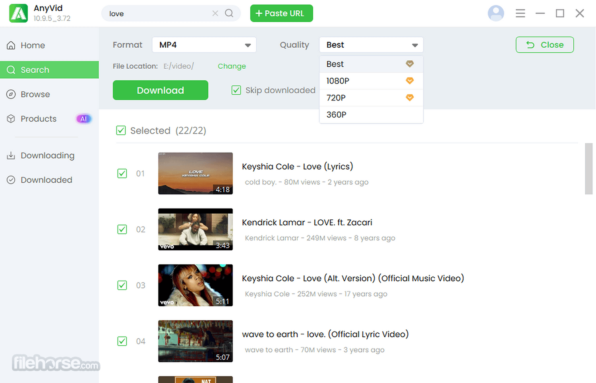Open thumbnail of Keyshia Cole Alt. Version video
The height and width of the screenshot is (383, 596).
coord(195,285)
